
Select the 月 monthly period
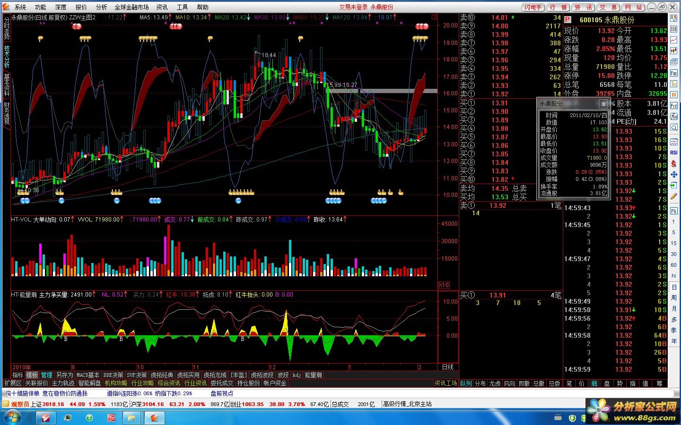pos(673,308)
